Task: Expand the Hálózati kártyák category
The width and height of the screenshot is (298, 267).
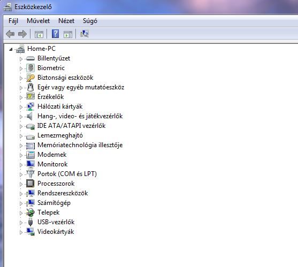Action: click(x=21, y=107)
